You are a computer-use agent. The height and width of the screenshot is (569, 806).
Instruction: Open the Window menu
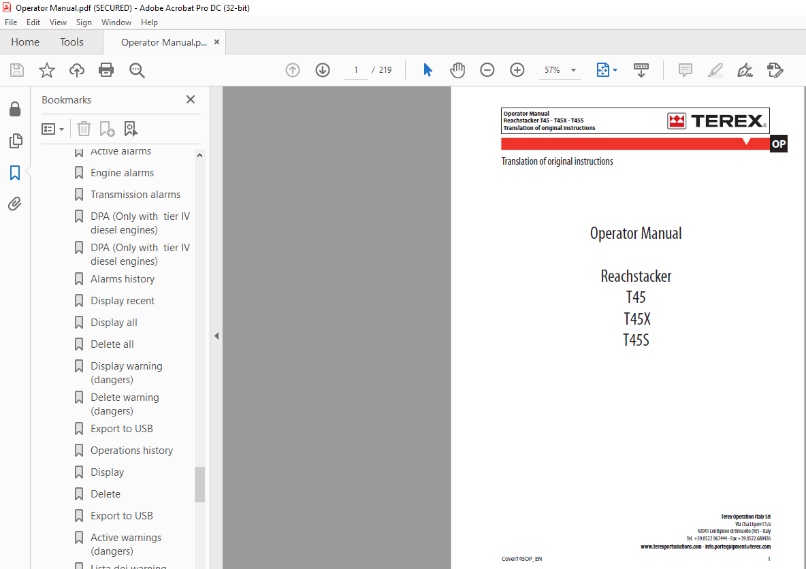pos(116,22)
